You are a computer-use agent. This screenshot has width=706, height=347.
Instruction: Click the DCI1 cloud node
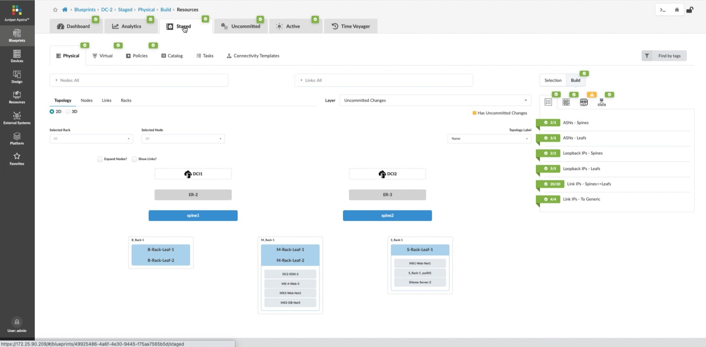193,174
